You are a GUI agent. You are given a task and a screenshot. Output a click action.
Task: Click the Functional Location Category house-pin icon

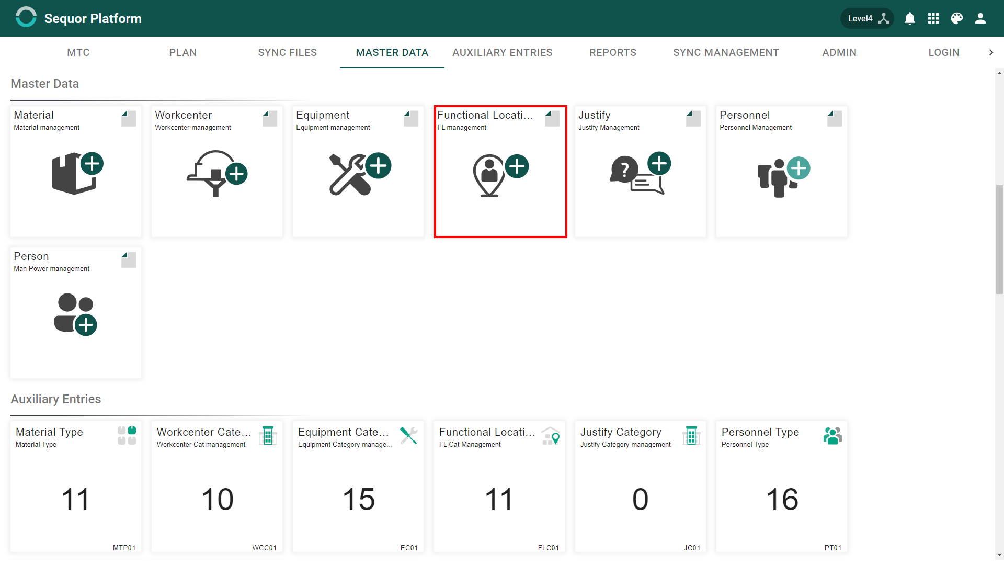[551, 435]
